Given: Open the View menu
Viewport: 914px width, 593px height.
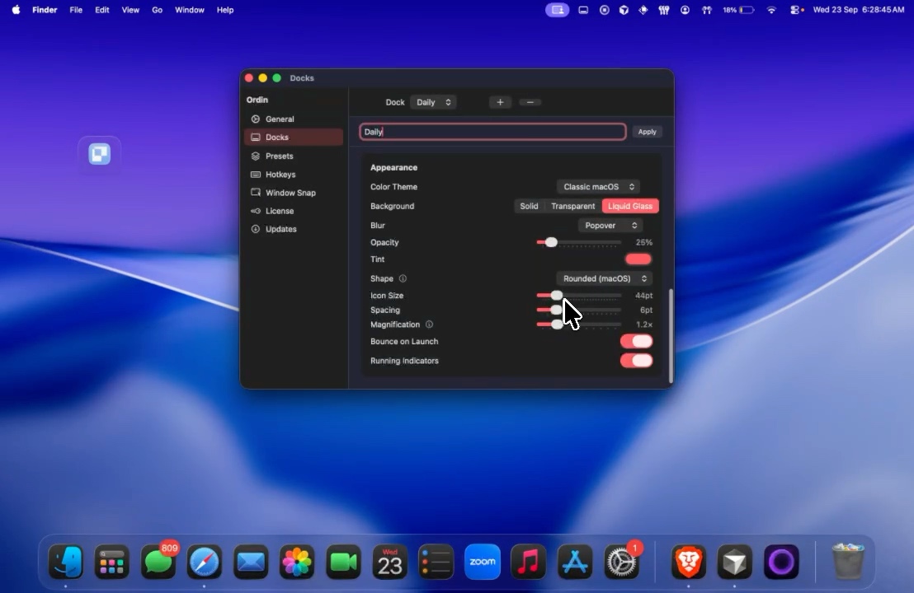Looking at the screenshot, I should 130,10.
